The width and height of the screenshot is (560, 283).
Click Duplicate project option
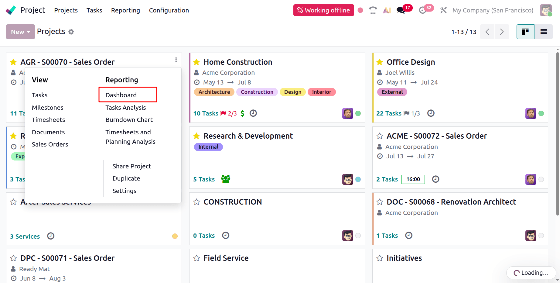click(x=126, y=178)
